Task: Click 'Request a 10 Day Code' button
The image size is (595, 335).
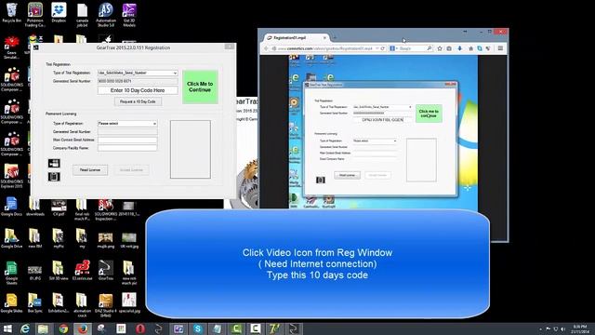Action: coord(138,101)
